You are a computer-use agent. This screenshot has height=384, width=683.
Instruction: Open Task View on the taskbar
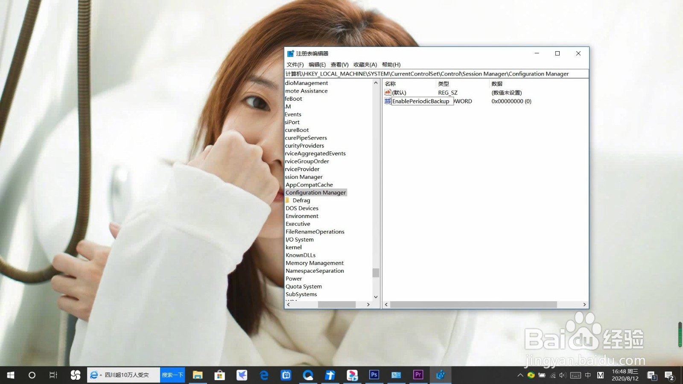click(53, 375)
